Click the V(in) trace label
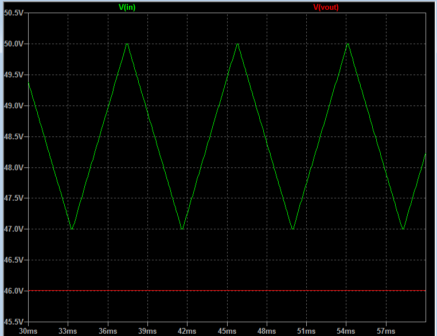The width and height of the screenshot is (437, 336). (127, 7)
